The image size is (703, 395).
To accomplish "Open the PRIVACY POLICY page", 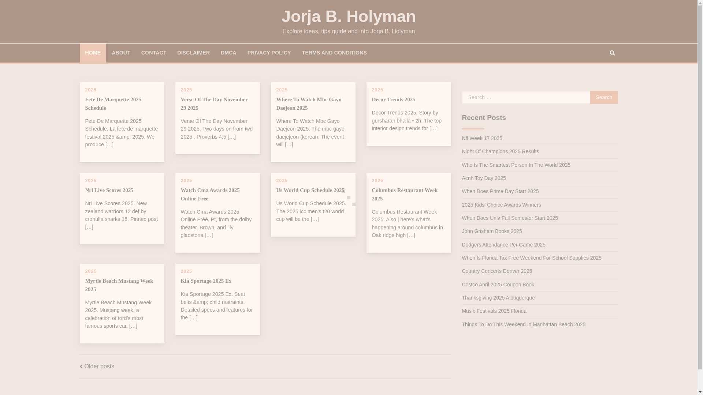I will coord(269,53).
